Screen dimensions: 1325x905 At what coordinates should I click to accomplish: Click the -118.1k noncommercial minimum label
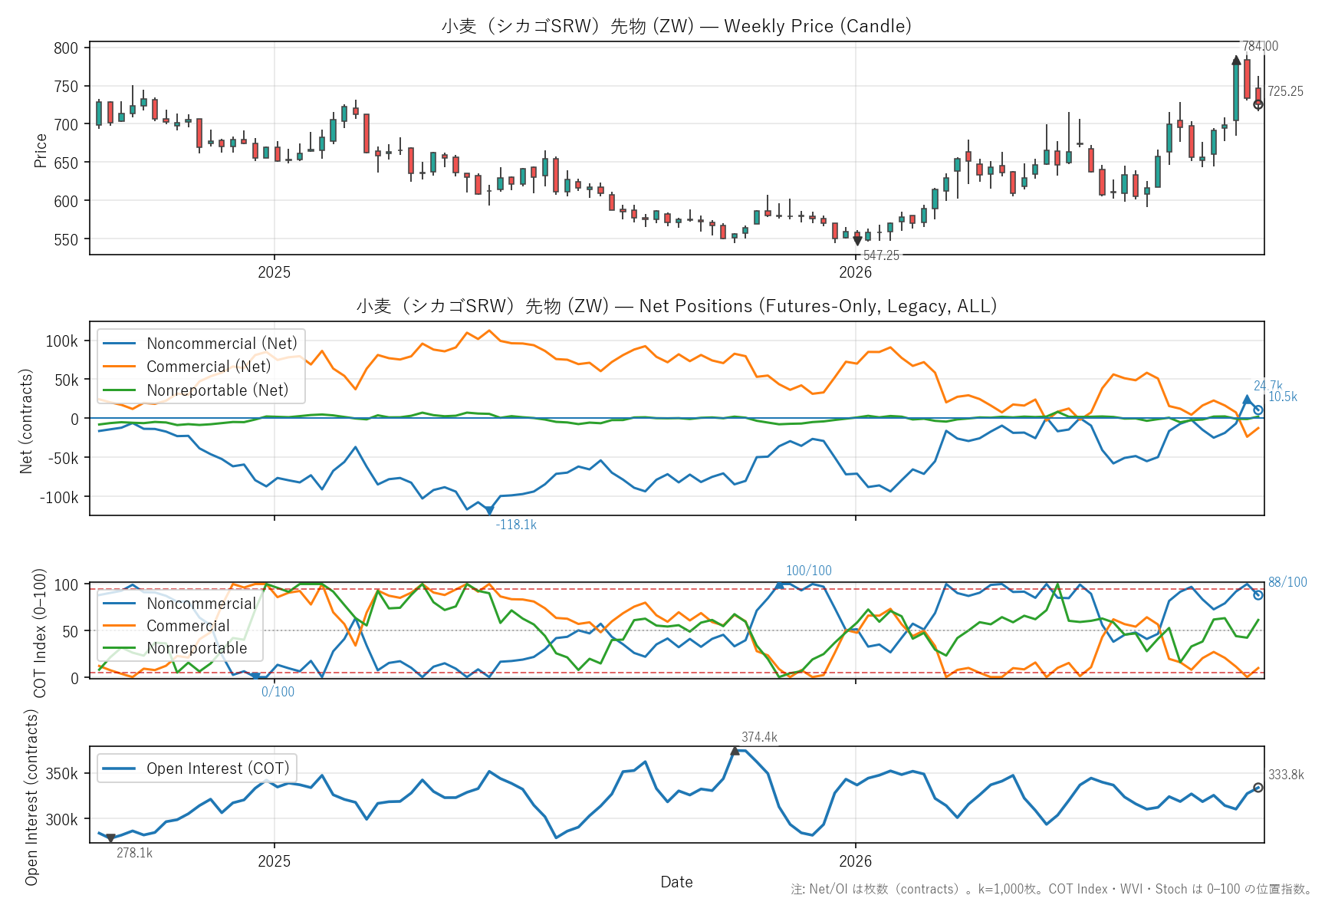(x=516, y=525)
